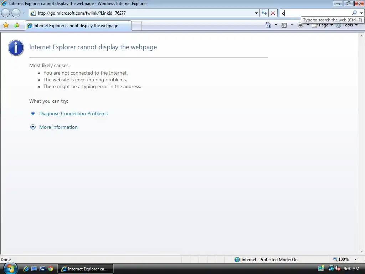The width and height of the screenshot is (365, 274).
Task: Select the 'Internet Explorer cannot display' tab
Action: click(78, 26)
